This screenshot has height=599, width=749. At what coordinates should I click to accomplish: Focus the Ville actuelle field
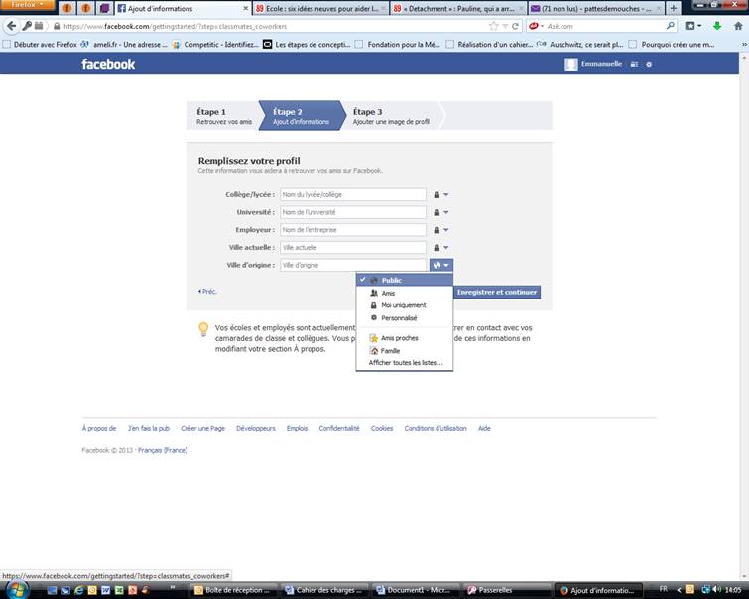pyautogui.click(x=353, y=247)
